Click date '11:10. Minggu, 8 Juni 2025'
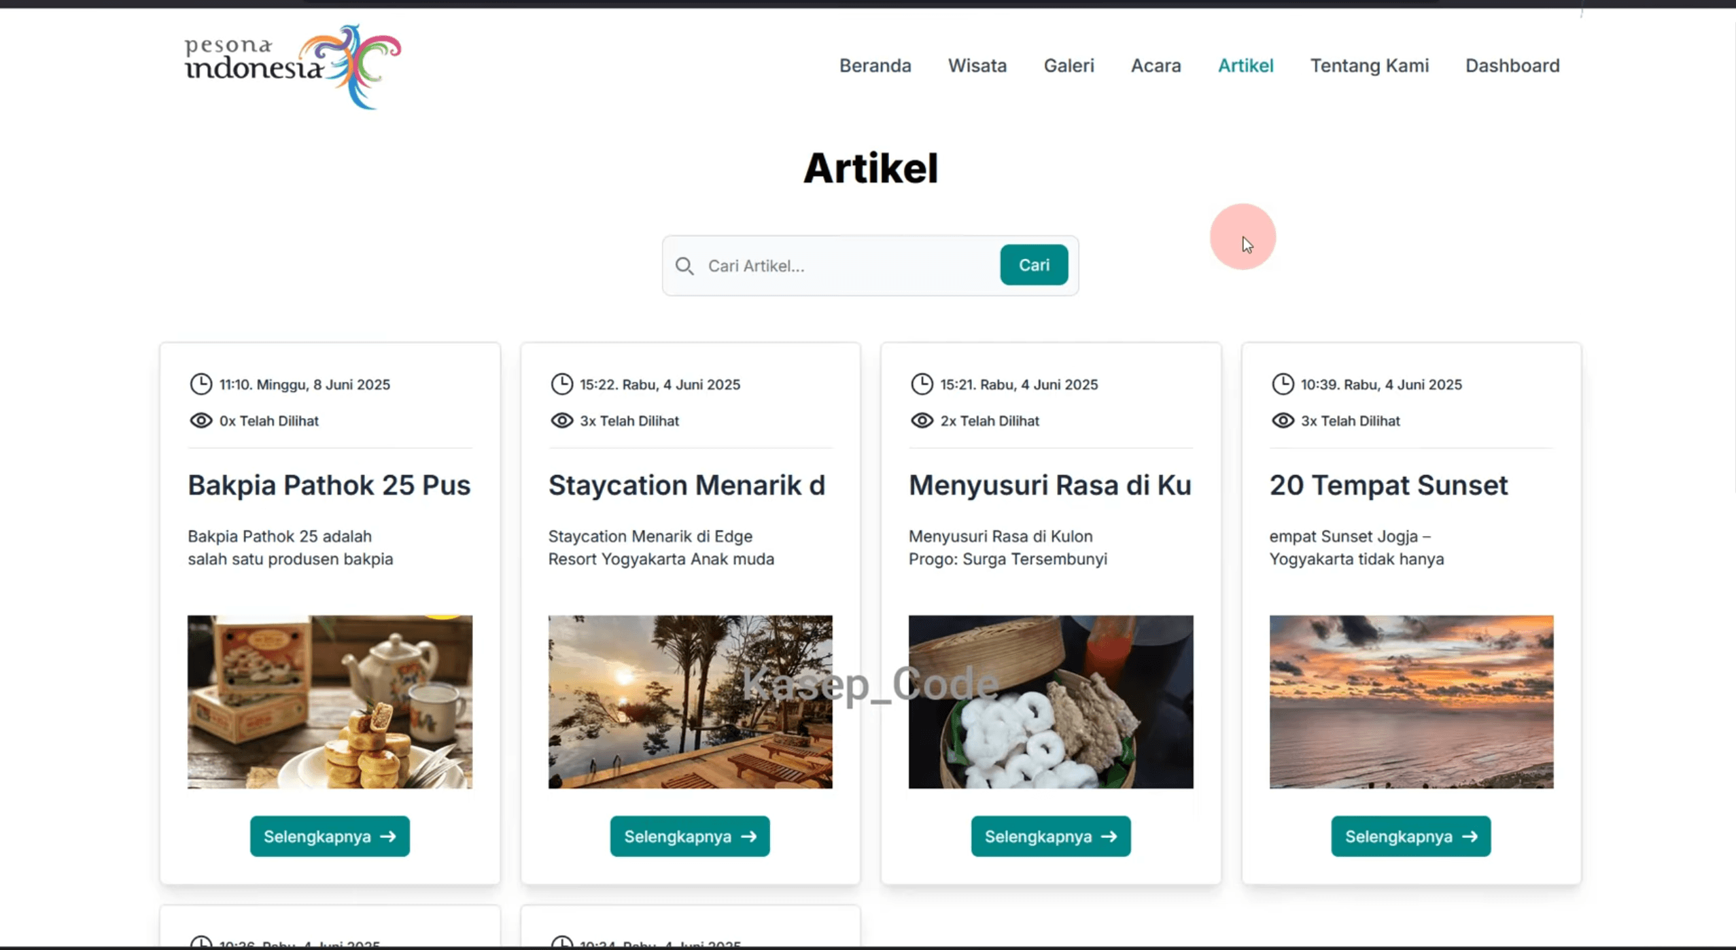The height and width of the screenshot is (950, 1736). (305, 385)
